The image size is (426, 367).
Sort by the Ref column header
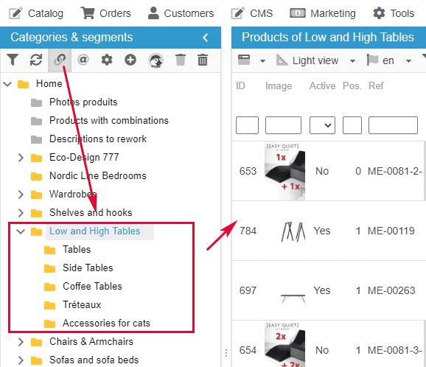pos(376,85)
